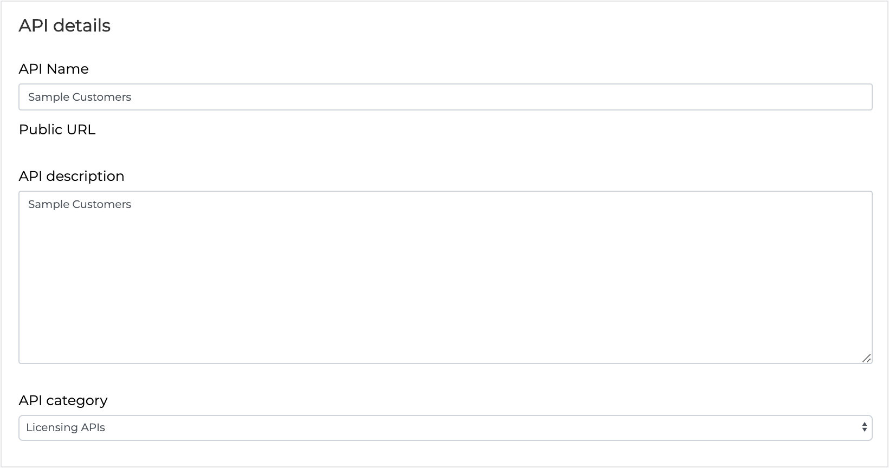Click the textarea resize grip icon

[x=866, y=358]
